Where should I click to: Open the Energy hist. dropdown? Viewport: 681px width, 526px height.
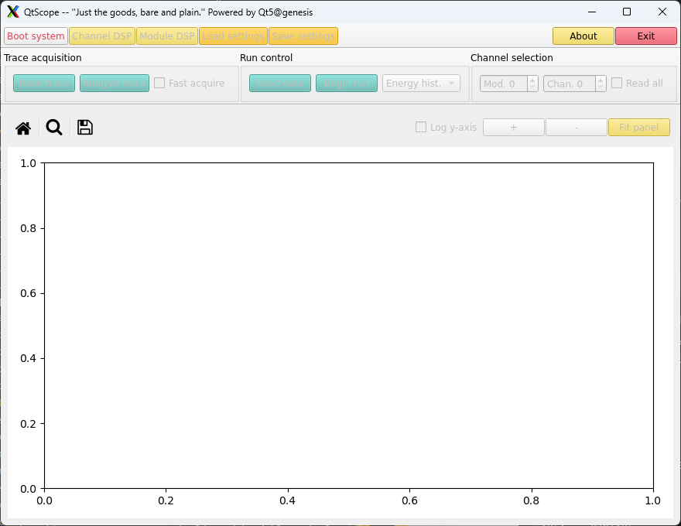pos(421,84)
